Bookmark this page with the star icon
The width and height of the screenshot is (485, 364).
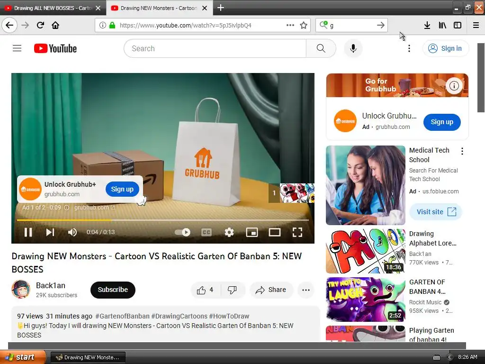pos(304,25)
